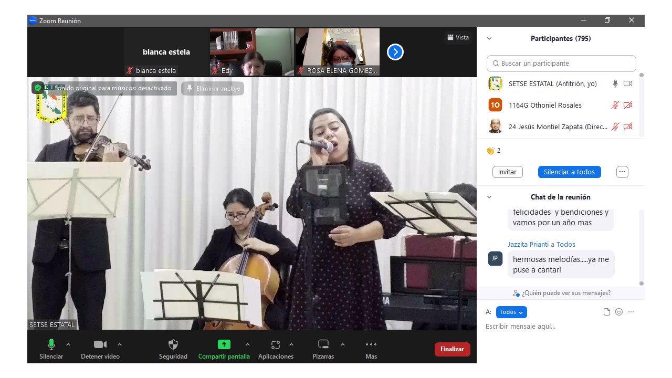
Task: Collapse Chat de la reunión chevron
Action: [489, 197]
